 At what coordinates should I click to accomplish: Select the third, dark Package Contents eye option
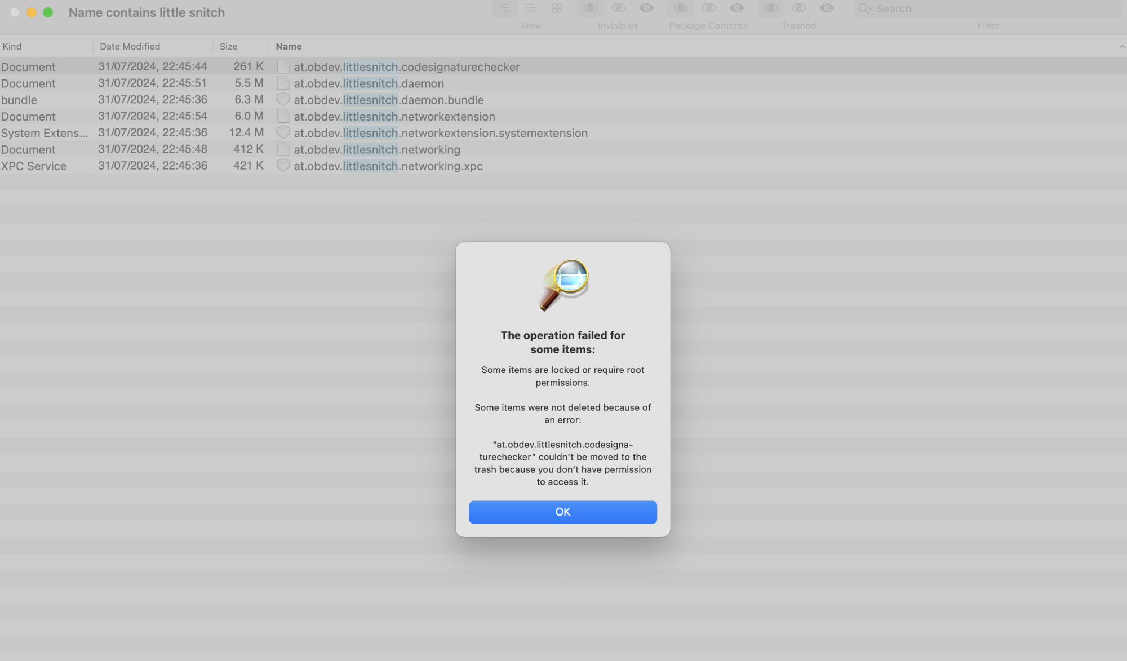pos(736,8)
